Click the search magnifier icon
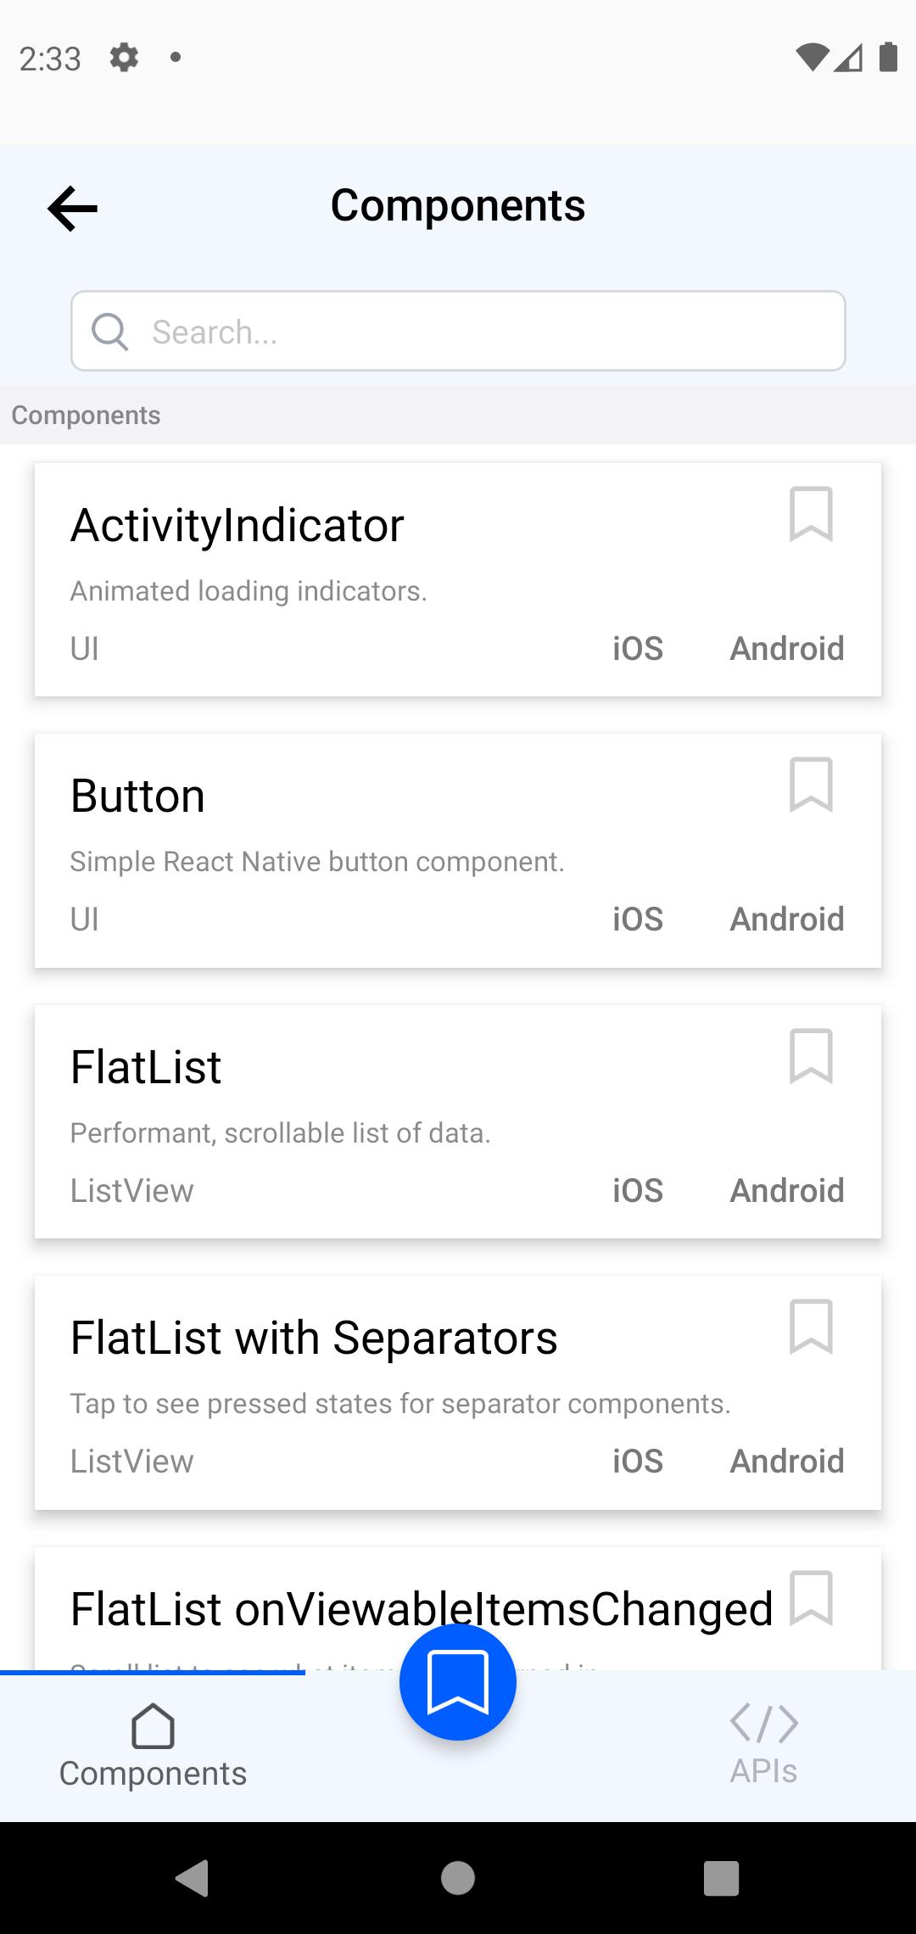The width and height of the screenshot is (916, 1934). [x=110, y=332]
